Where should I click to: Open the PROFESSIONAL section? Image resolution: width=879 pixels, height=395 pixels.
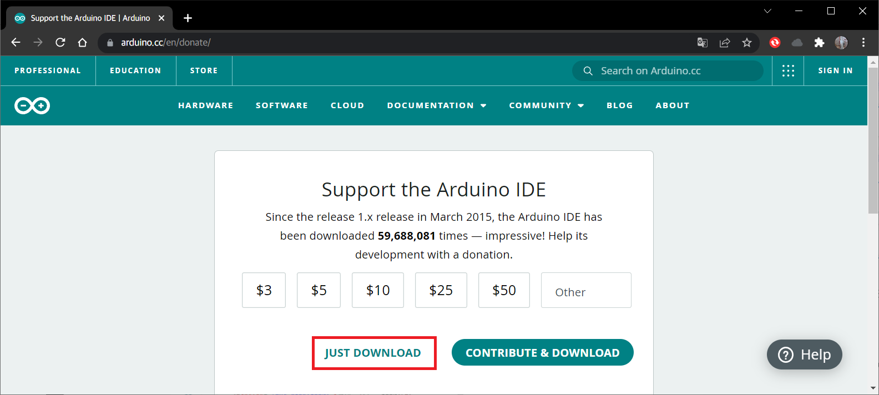pyautogui.click(x=48, y=70)
